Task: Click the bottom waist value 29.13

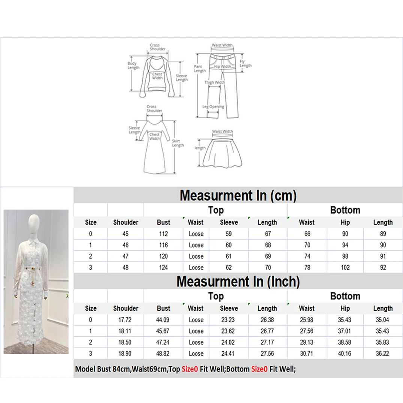Action: [x=307, y=343]
